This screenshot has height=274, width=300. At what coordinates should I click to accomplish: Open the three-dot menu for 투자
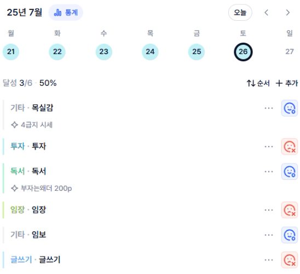coord(269,147)
